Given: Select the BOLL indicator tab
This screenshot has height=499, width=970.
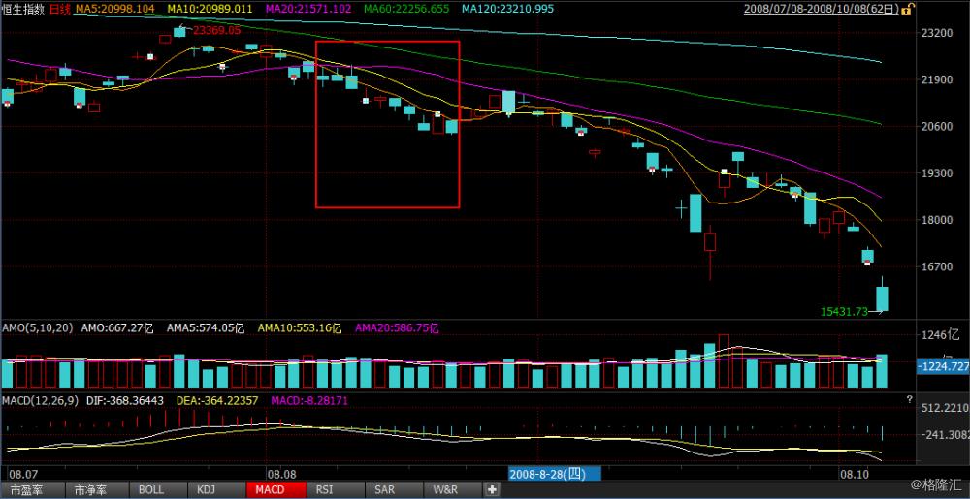Looking at the screenshot, I should [151, 489].
